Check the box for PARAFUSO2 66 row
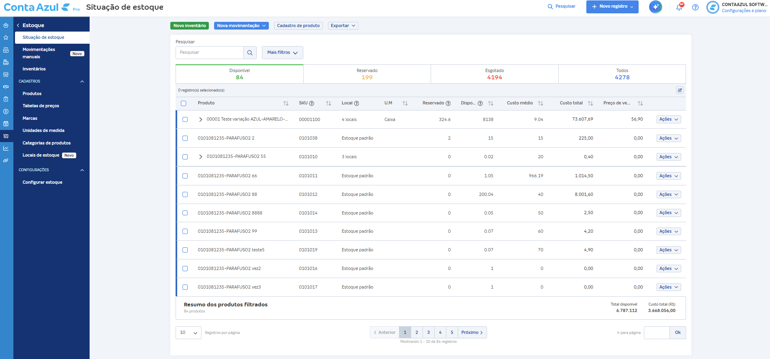Viewport: 770px width, 359px height. [185, 176]
